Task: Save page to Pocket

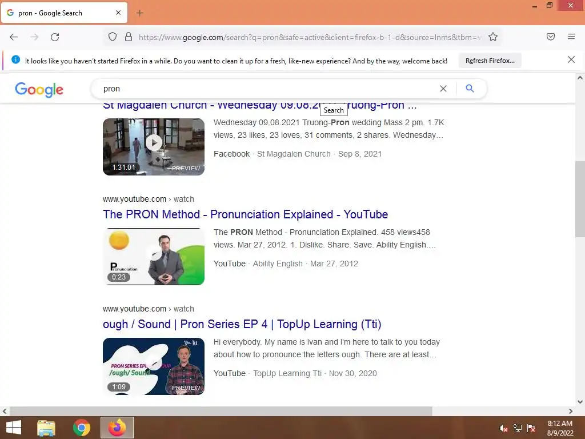Action: coord(551,37)
